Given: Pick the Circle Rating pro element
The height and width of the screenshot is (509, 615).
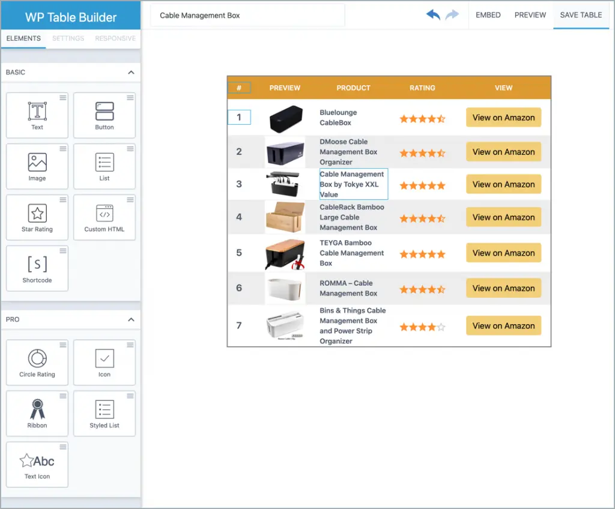Looking at the screenshot, I should (x=37, y=363).
